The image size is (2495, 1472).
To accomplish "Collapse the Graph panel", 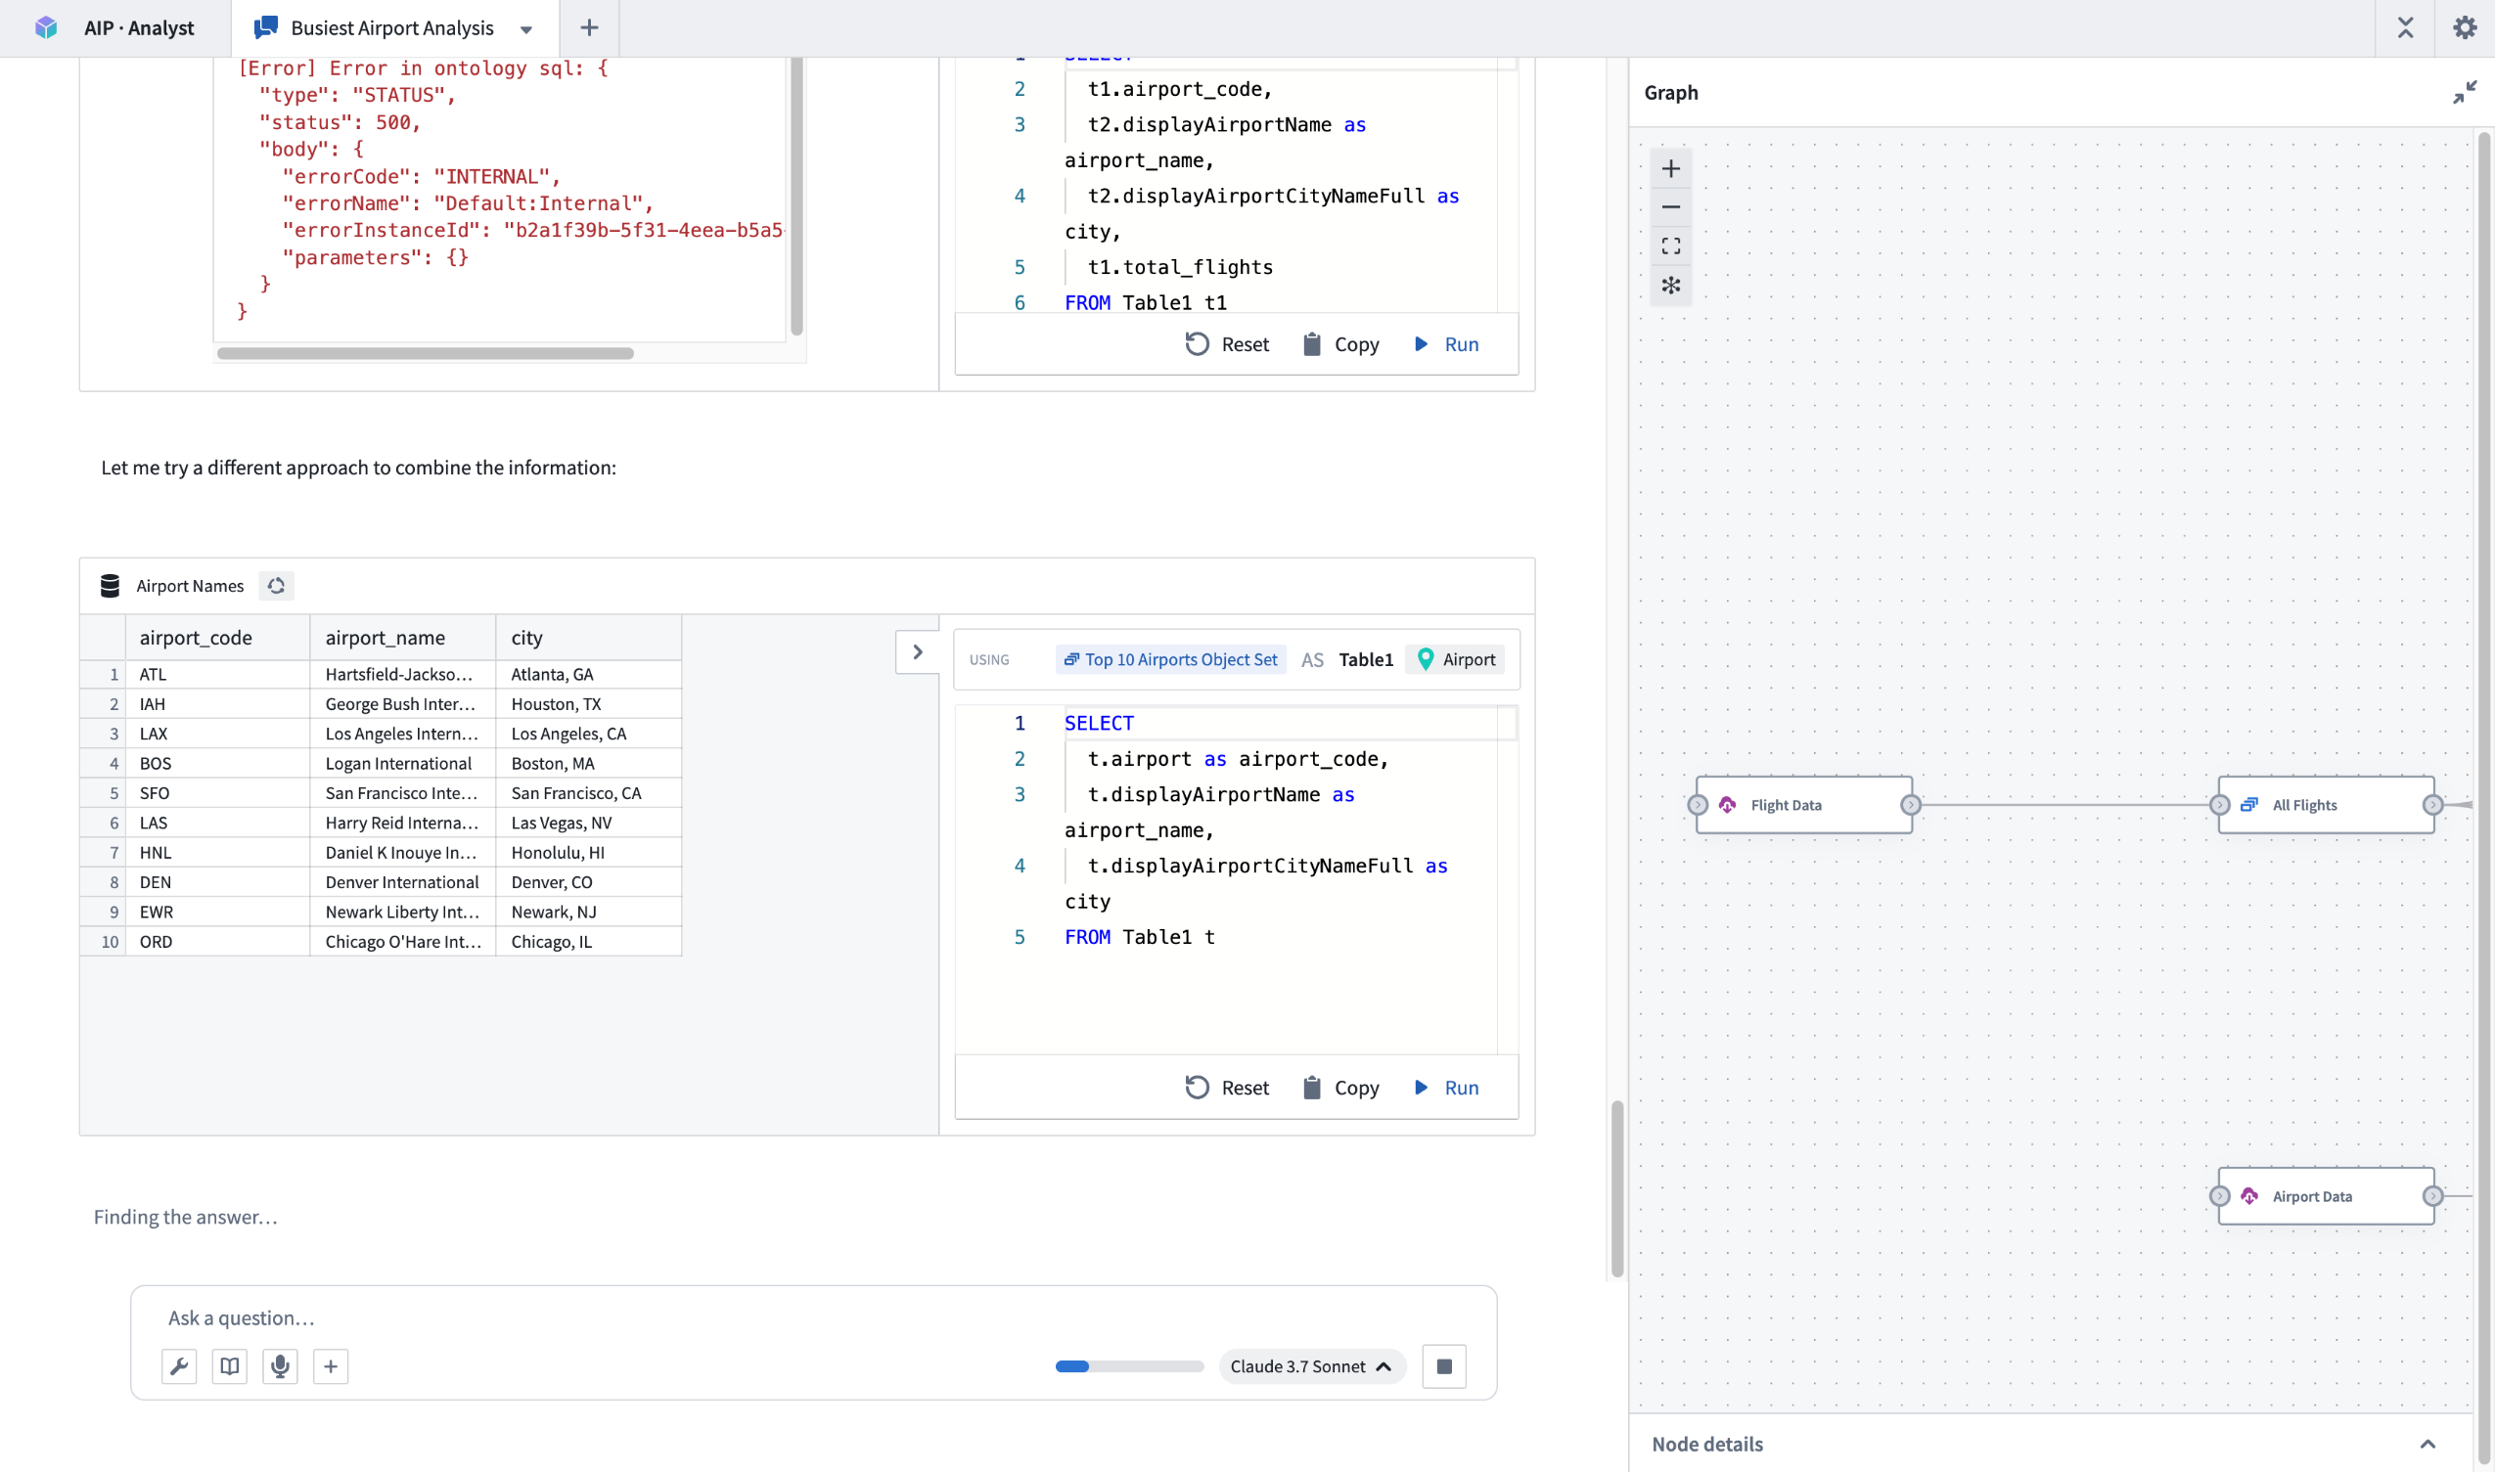I will coord(2465,92).
